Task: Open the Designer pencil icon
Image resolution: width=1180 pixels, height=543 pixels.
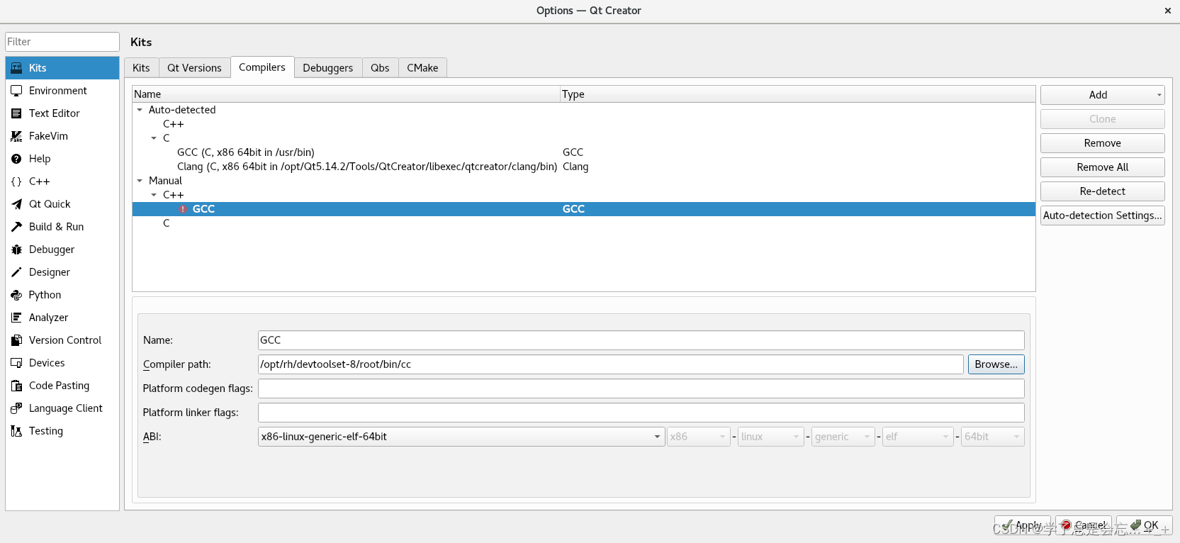Action: (x=16, y=272)
